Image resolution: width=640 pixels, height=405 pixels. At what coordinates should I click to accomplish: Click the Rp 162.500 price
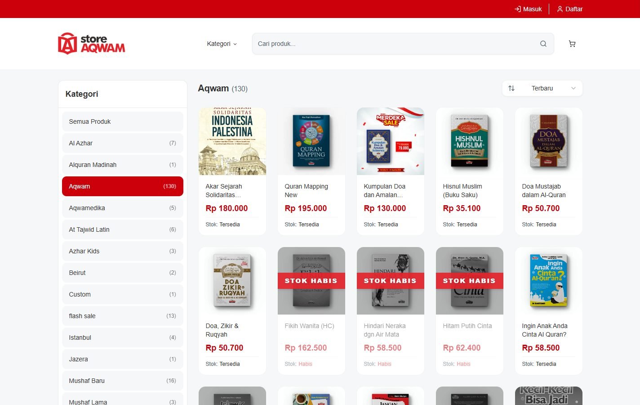[x=306, y=348]
